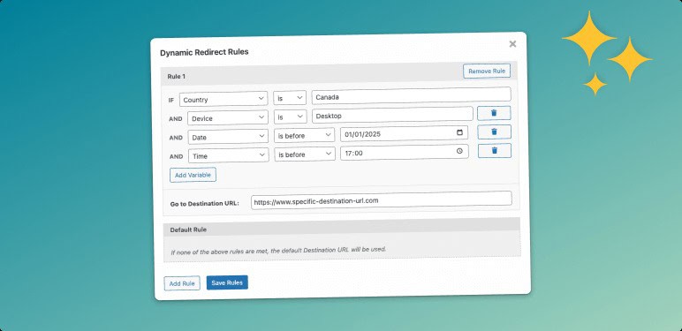
Task: Delete the Date condition via trash icon
Action: [494, 132]
